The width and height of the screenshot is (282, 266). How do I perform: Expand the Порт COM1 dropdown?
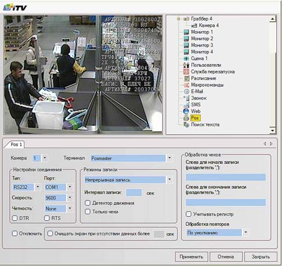pyautogui.click(x=70, y=187)
